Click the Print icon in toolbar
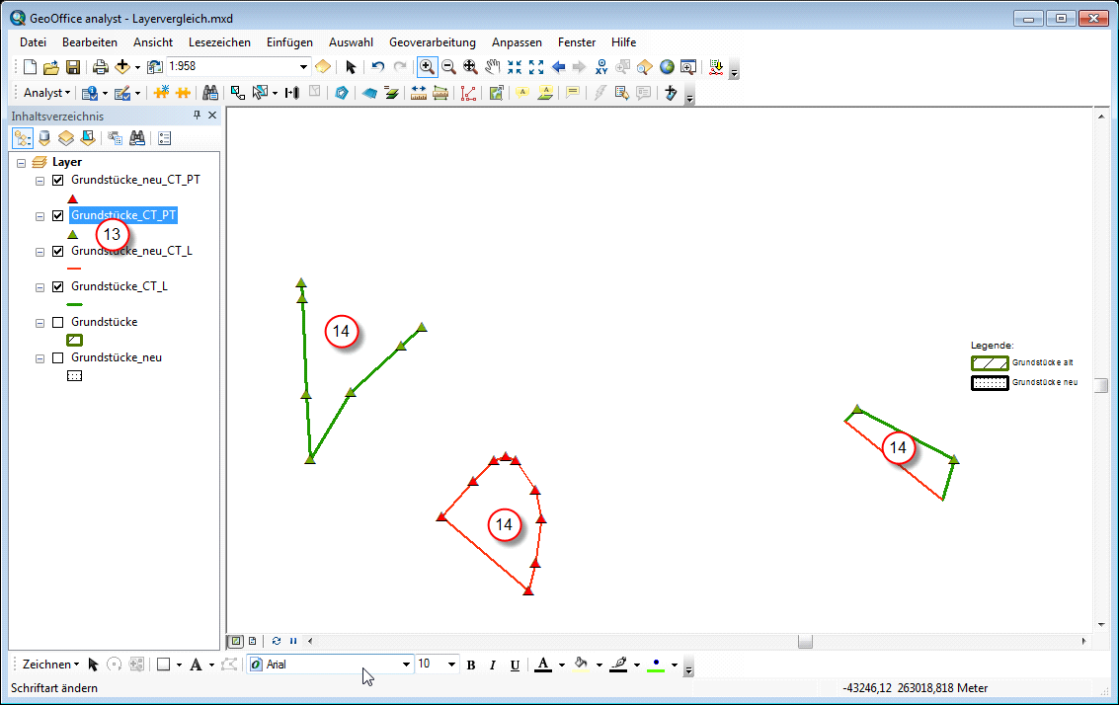Image resolution: width=1119 pixels, height=705 pixels. click(x=100, y=67)
